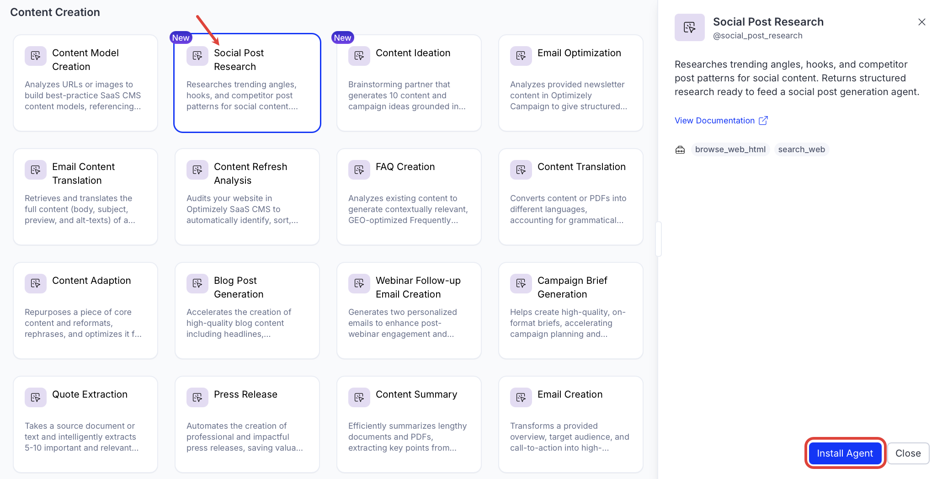Click the Content Model Creation agent icon
937x479 pixels.
pyautogui.click(x=36, y=56)
